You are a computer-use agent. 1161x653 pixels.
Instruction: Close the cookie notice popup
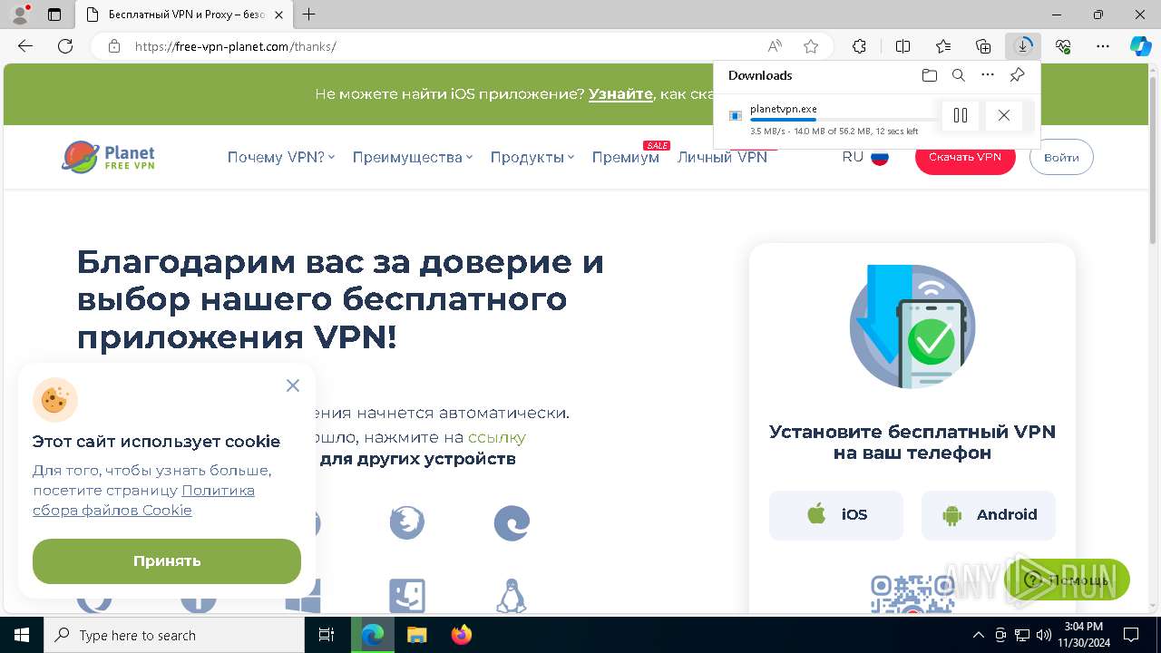292,385
